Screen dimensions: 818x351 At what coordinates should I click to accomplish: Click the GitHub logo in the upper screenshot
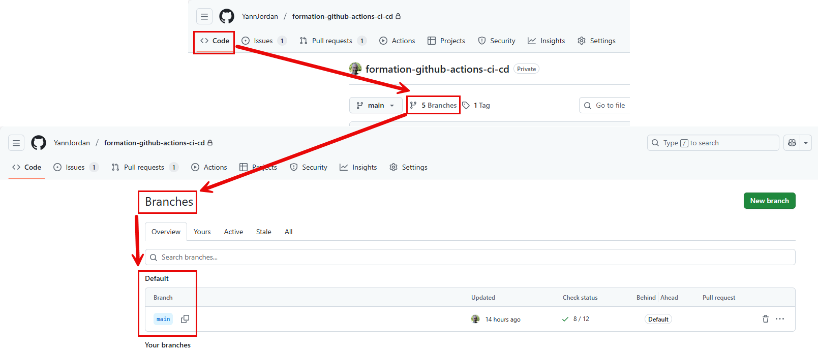[227, 16]
